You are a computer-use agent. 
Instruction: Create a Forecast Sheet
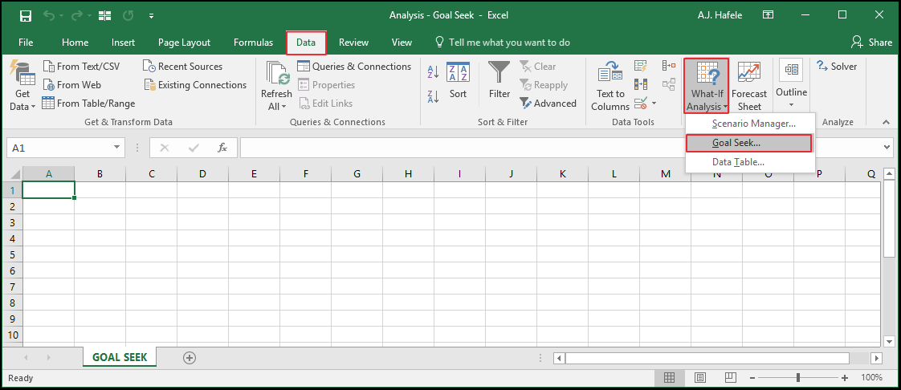[749, 86]
